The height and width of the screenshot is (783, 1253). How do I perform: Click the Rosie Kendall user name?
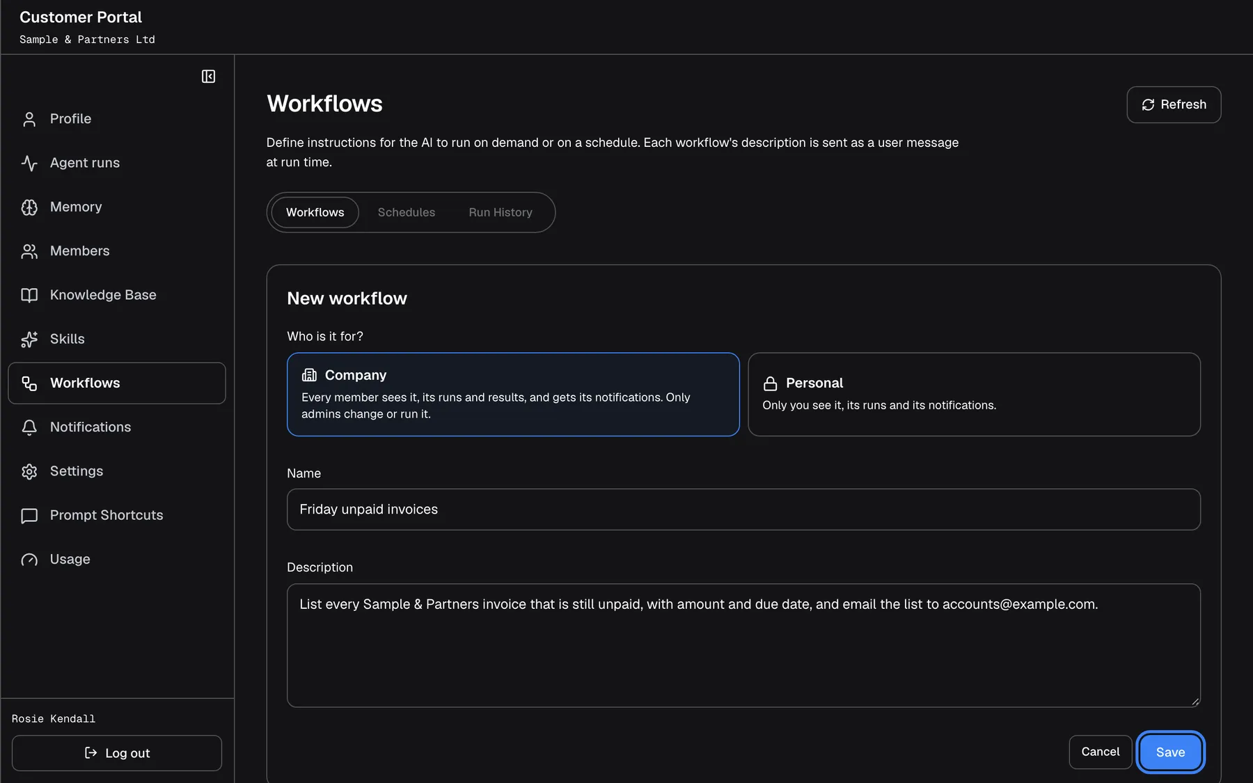click(54, 719)
